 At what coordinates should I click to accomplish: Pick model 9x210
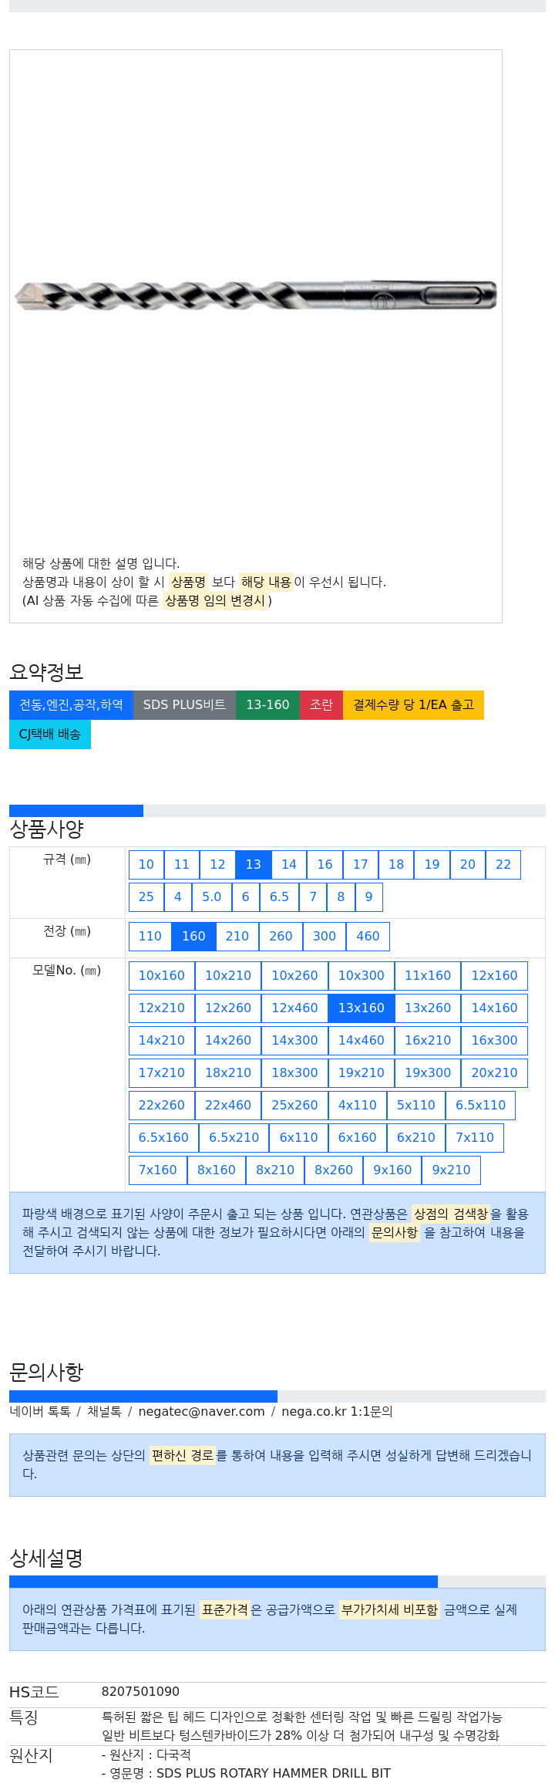pyautogui.click(x=452, y=1170)
